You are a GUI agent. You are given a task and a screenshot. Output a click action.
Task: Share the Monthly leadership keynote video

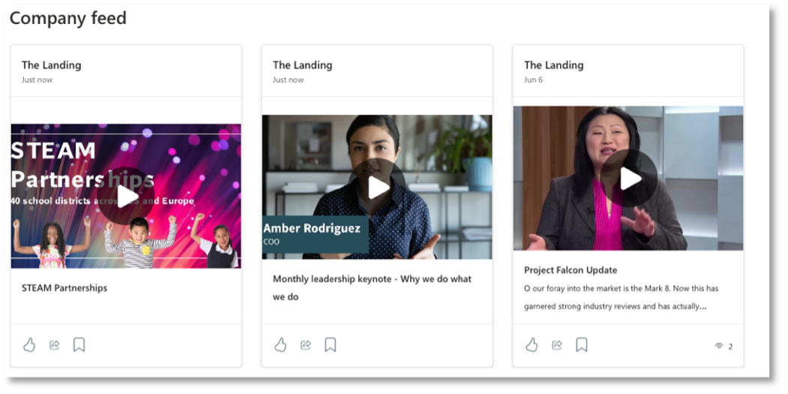click(306, 345)
